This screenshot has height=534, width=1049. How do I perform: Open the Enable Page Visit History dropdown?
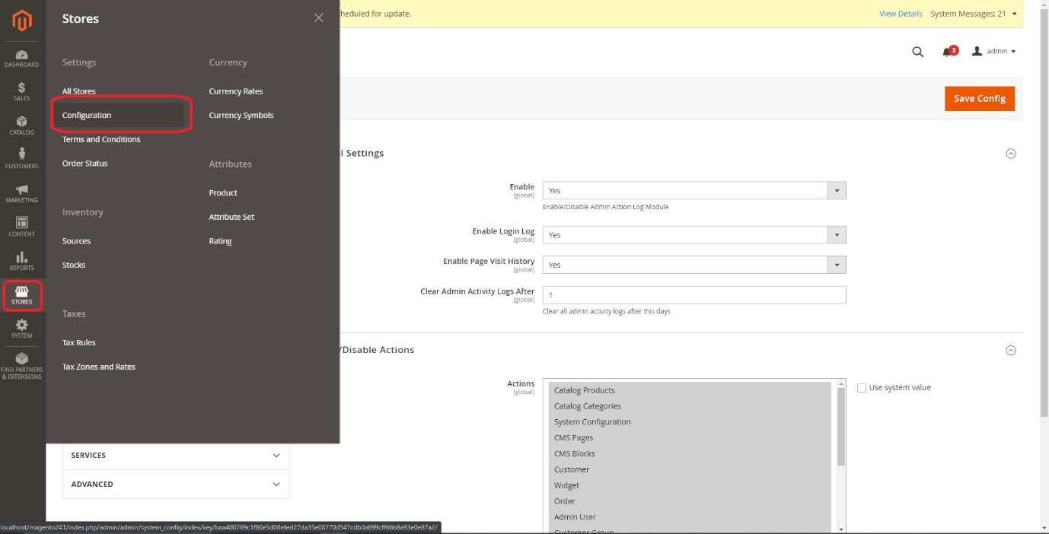click(x=693, y=265)
